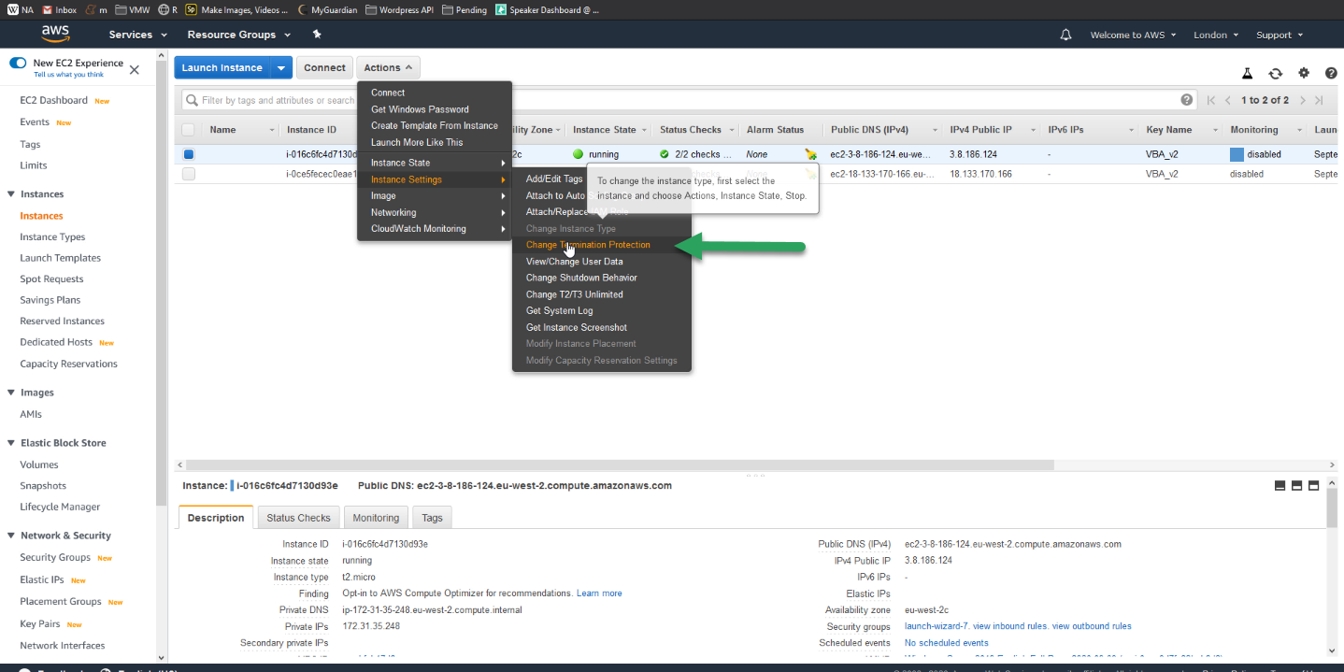Follow the Learn more link
The image size is (1344, 672).
(x=599, y=593)
